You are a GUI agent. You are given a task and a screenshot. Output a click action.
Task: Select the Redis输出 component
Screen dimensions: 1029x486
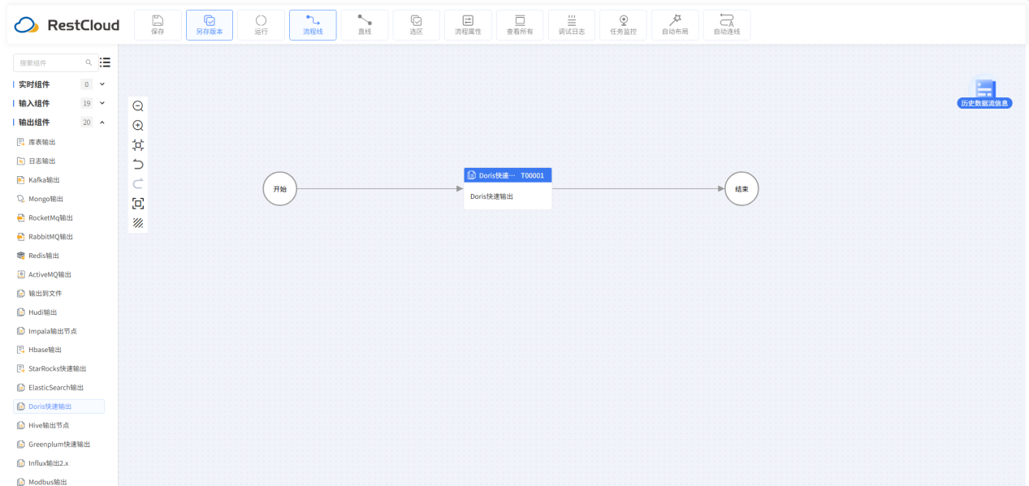click(x=58, y=256)
